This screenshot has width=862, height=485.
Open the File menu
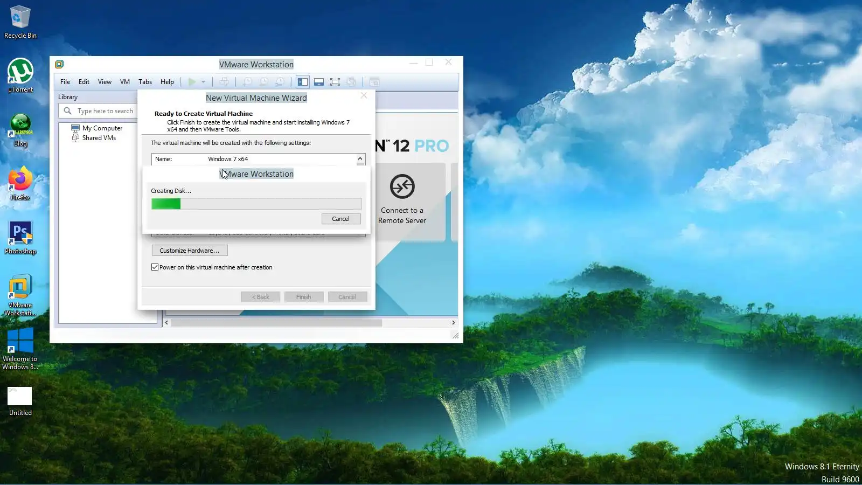tap(65, 82)
